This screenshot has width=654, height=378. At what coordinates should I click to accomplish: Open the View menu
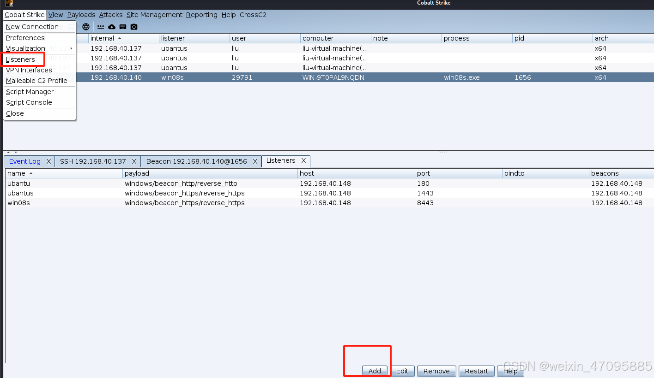click(x=55, y=15)
